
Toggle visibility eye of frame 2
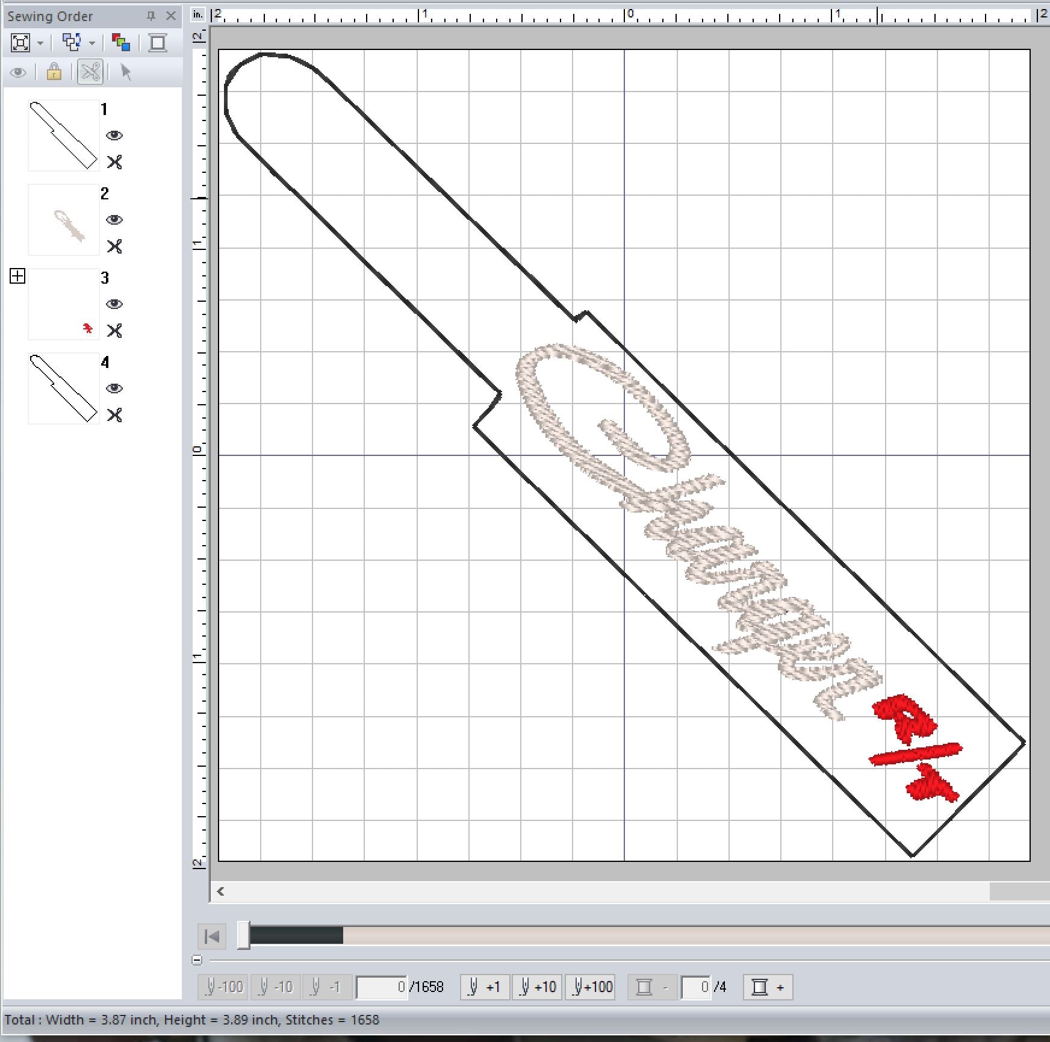coord(114,220)
